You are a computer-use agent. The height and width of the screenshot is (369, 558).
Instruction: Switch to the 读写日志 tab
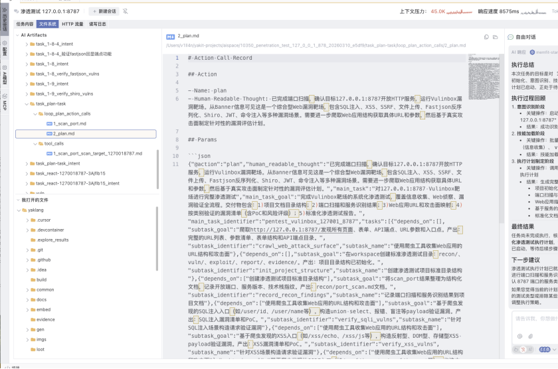click(98, 24)
